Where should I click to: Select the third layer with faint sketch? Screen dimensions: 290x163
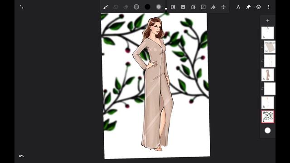coord(270,61)
